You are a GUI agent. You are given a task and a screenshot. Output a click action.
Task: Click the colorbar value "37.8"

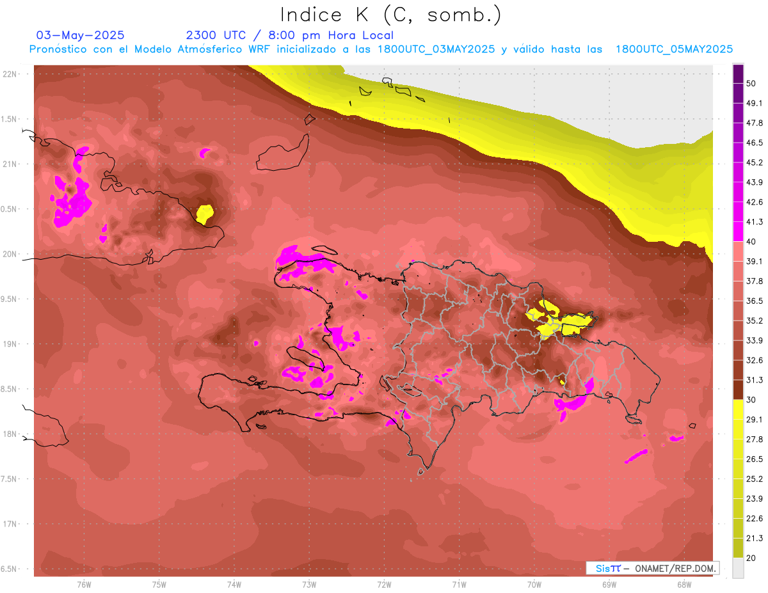click(x=755, y=281)
